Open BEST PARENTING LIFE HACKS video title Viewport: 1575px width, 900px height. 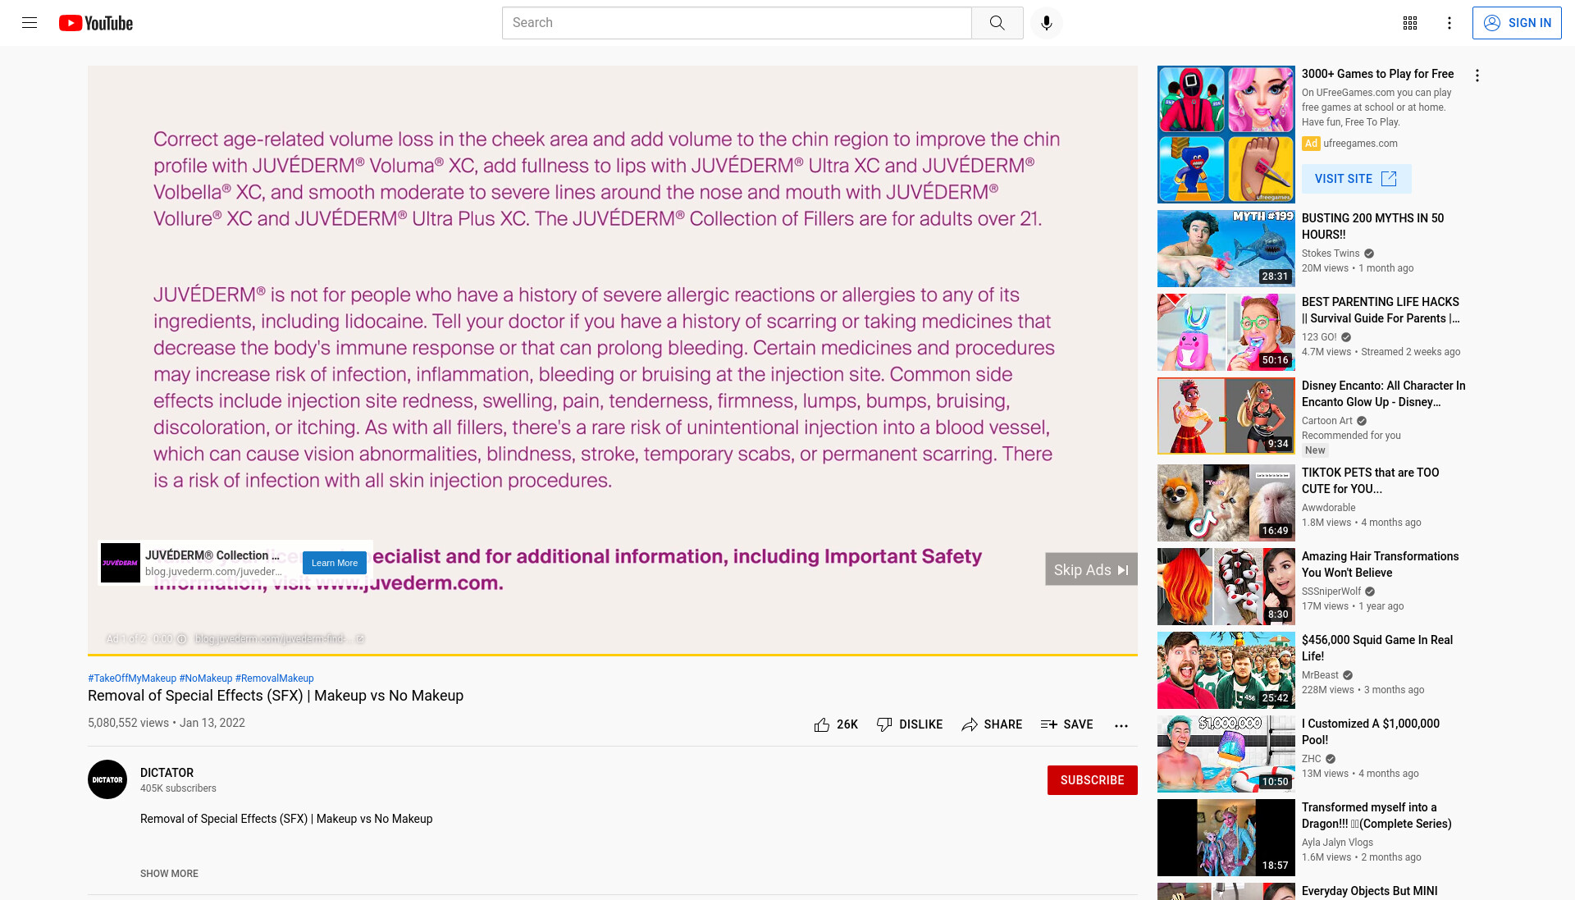(x=1381, y=310)
